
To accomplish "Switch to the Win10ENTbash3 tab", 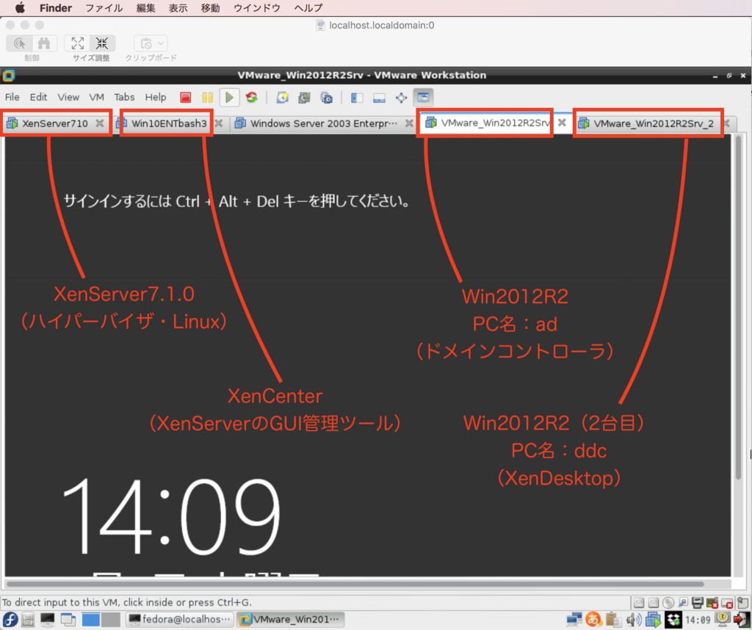I will (169, 123).
